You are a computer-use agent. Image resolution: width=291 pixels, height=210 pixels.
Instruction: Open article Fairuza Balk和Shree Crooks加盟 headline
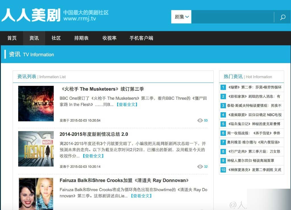tap(124, 180)
